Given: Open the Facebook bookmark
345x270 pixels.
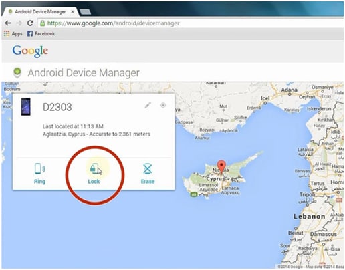Looking at the screenshot, I should (x=41, y=33).
